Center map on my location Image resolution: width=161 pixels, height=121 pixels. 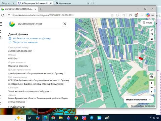click(x=152, y=77)
